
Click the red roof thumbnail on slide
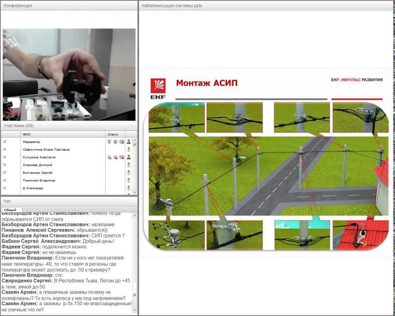point(360,235)
